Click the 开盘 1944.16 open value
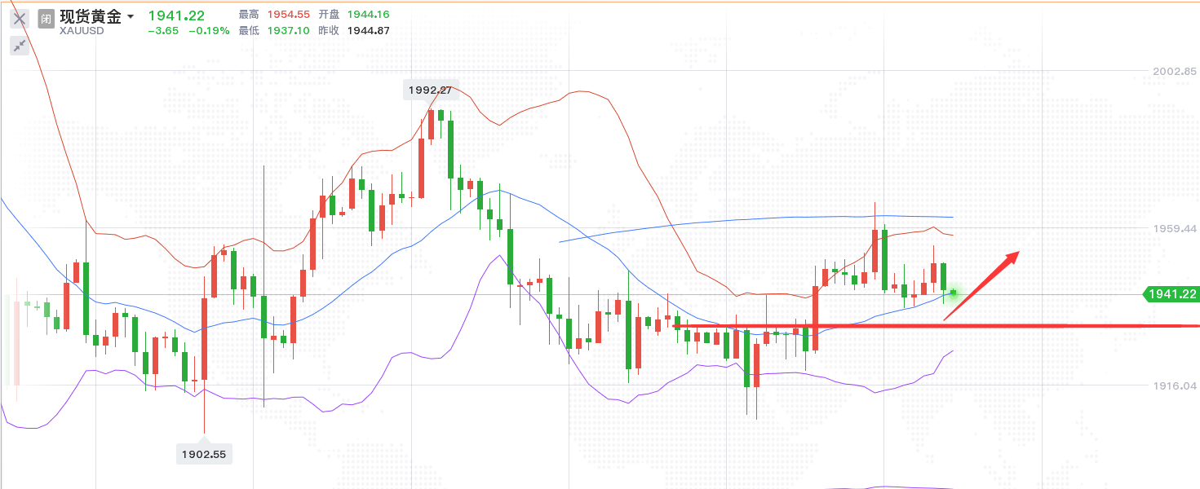1200x489 pixels. click(368, 15)
